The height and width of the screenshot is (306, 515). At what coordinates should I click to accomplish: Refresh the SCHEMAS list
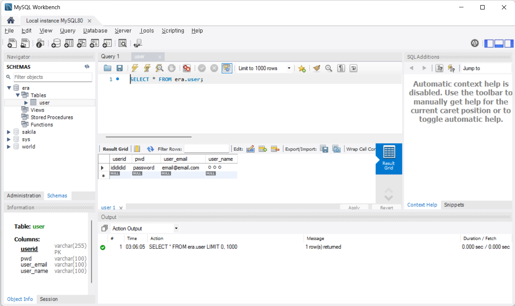[87, 67]
